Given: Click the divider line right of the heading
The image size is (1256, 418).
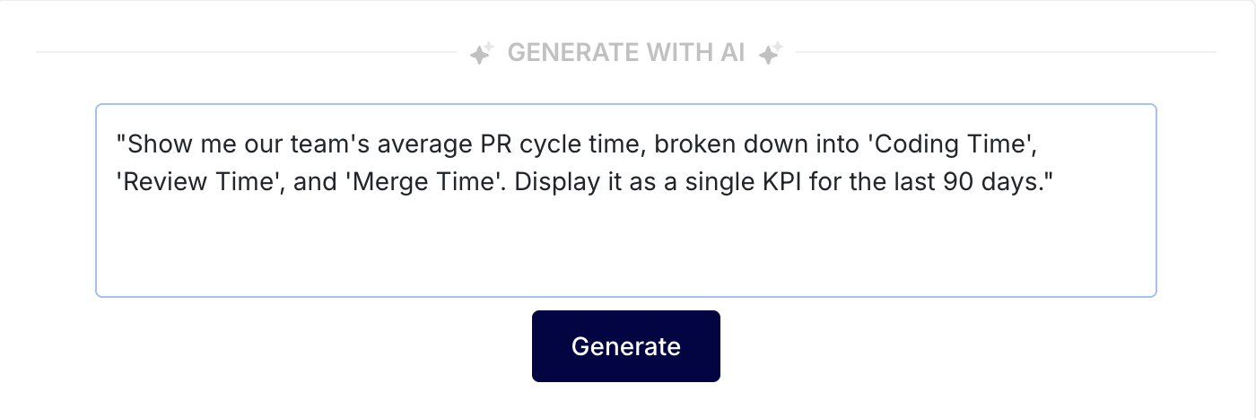Looking at the screenshot, I should pos(1005,52).
